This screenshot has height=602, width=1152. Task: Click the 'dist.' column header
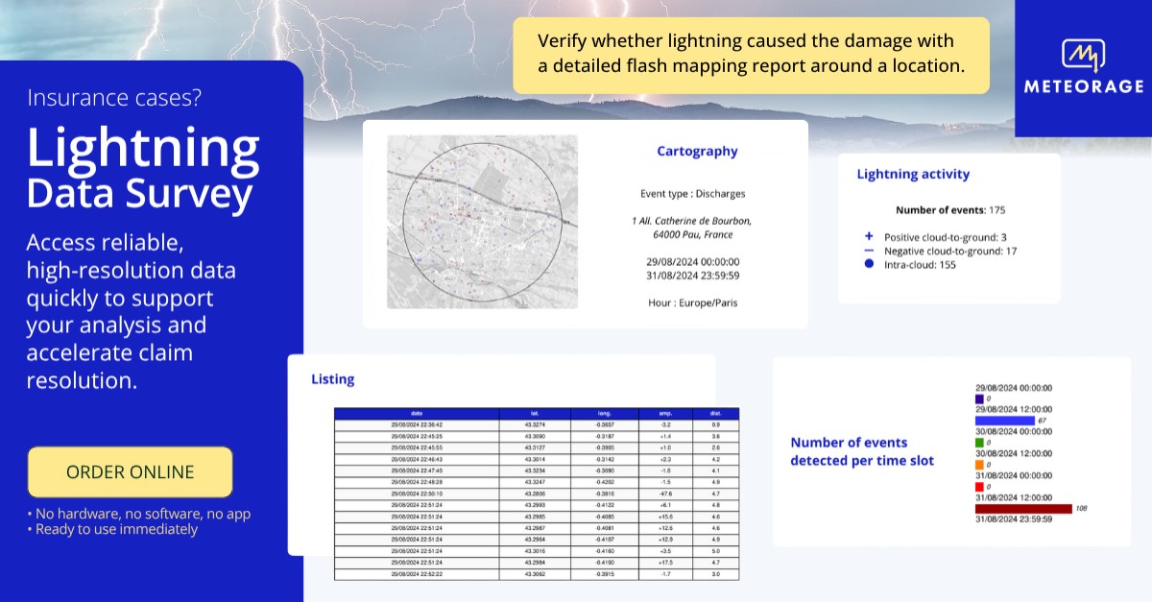point(716,413)
